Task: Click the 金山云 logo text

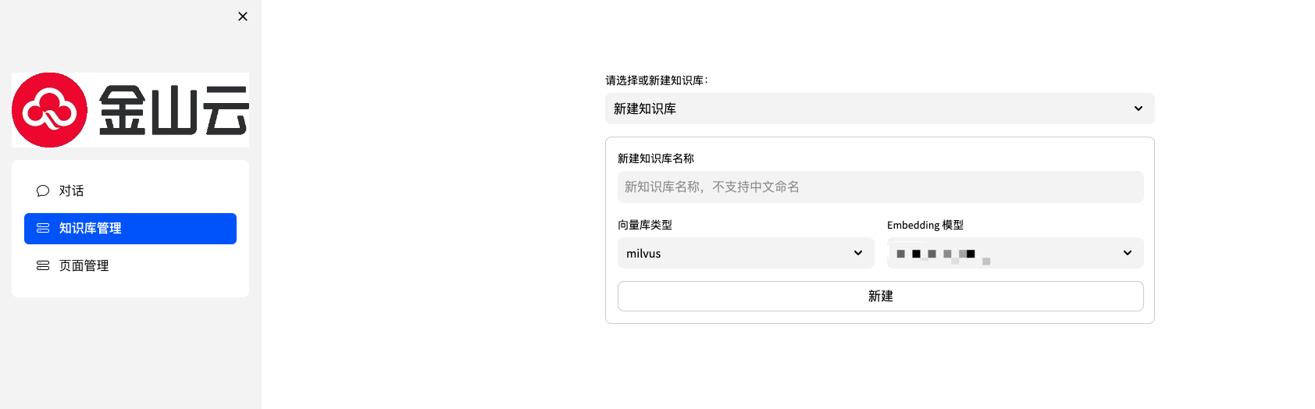Action: pos(173,110)
